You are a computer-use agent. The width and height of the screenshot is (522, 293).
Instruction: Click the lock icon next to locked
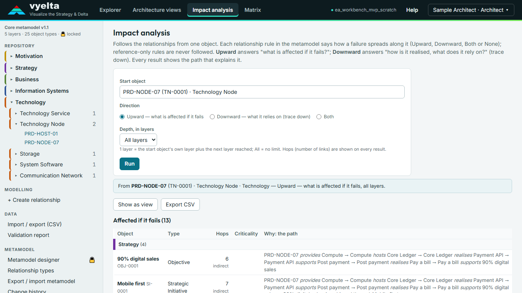click(x=63, y=34)
